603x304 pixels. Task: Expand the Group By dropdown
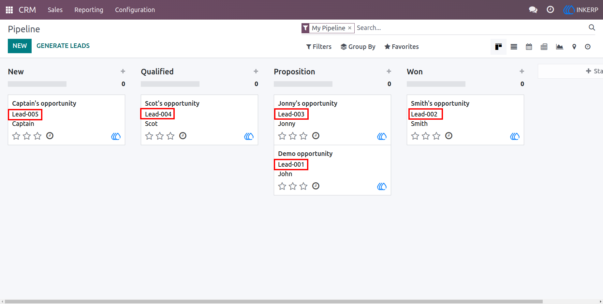coord(358,47)
